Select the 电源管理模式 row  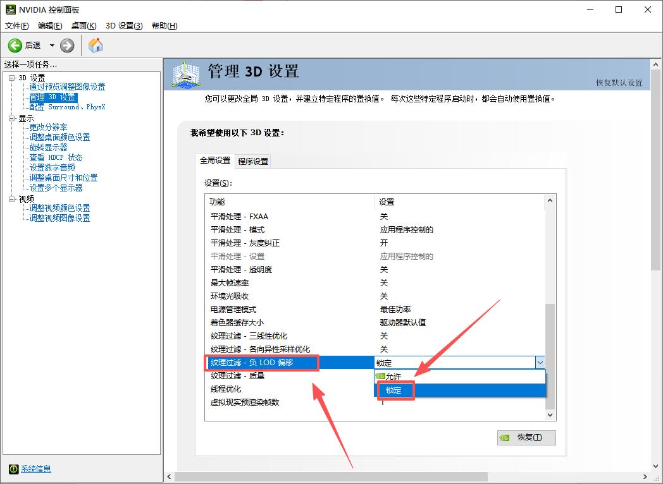click(x=375, y=310)
